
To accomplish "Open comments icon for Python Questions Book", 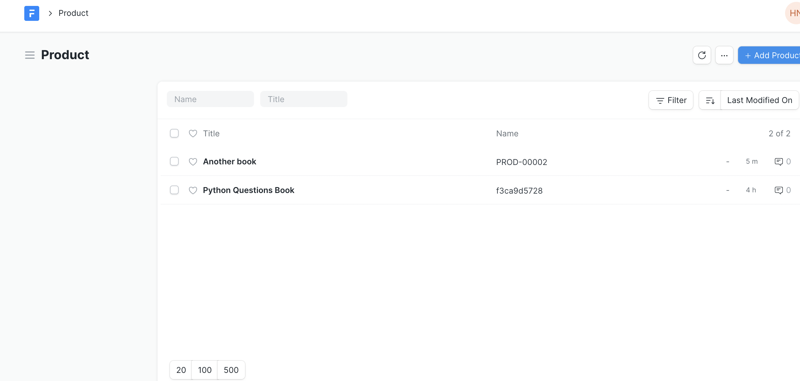I will point(779,190).
